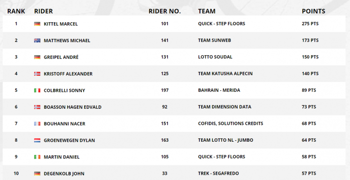Click the Dutch flag beside Groenewegen Dylan
This screenshot has height=180, width=350.
pos(37,140)
